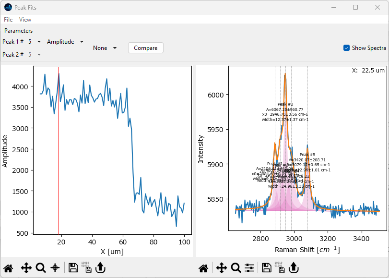Click the crosshair cursor tool in left toolbar
389x278 pixels.
click(x=55, y=268)
